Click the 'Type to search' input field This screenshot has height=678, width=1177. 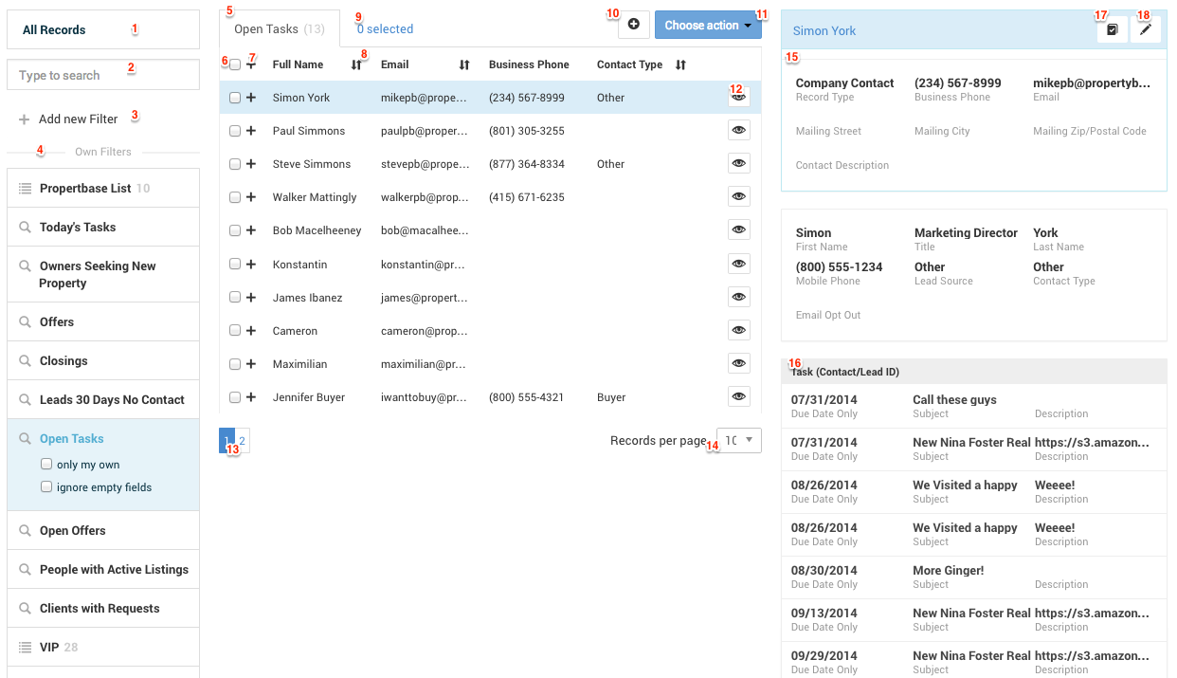tap(95, 75)
